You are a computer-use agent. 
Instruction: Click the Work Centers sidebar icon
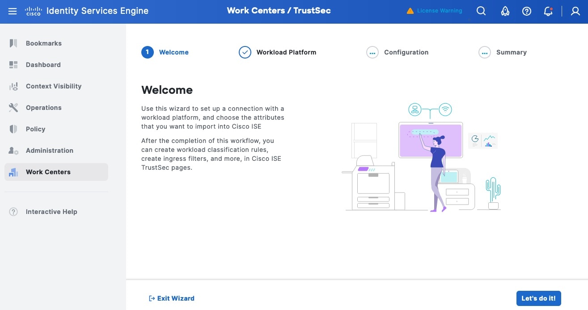point(13,172)
